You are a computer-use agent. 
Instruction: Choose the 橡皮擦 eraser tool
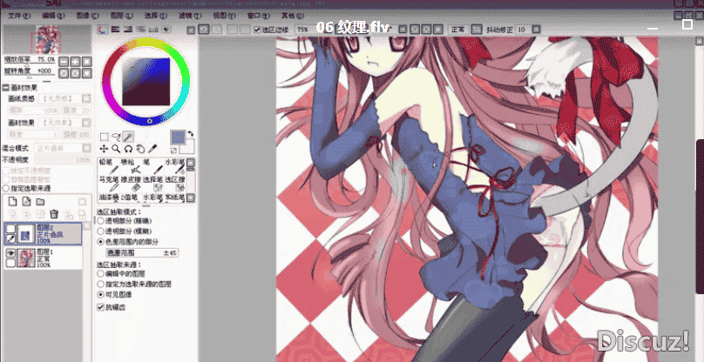click(x=131, y=184)
